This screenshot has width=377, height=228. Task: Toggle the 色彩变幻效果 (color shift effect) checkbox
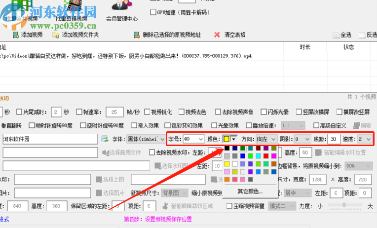coord(167,125)
